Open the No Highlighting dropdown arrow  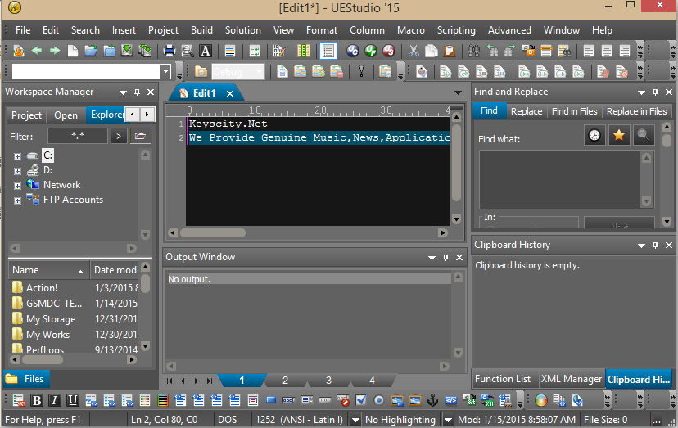pos(449,419)
